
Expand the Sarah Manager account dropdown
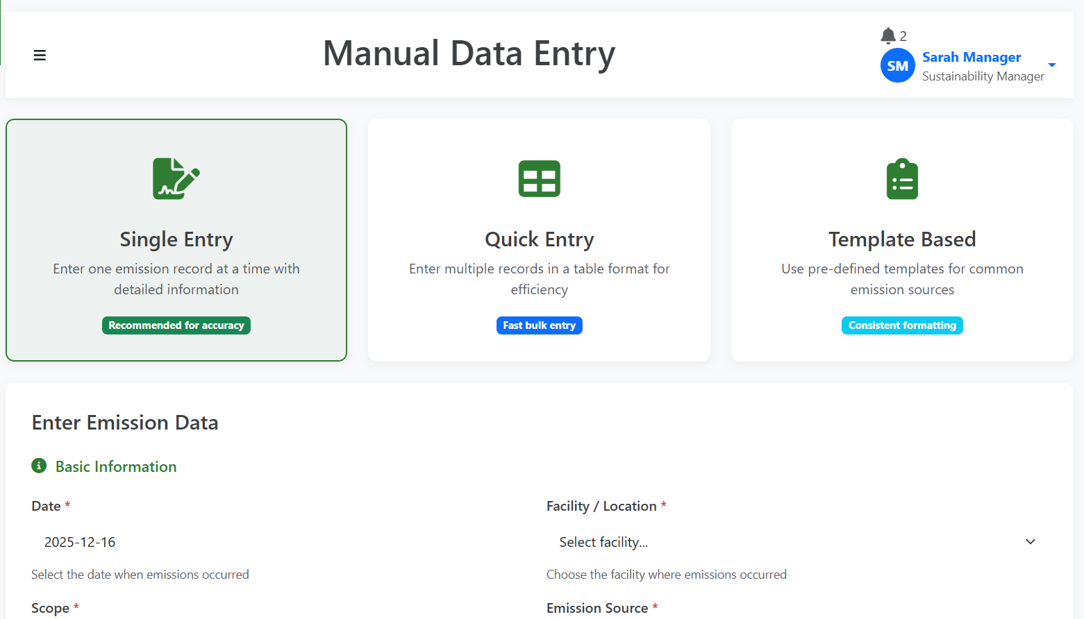tap(1053, 65)
